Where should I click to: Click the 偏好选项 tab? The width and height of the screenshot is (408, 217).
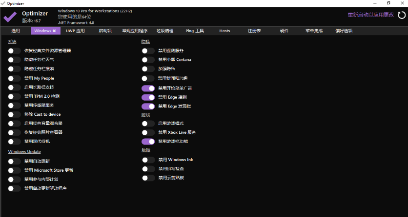(x=344, y=31)
